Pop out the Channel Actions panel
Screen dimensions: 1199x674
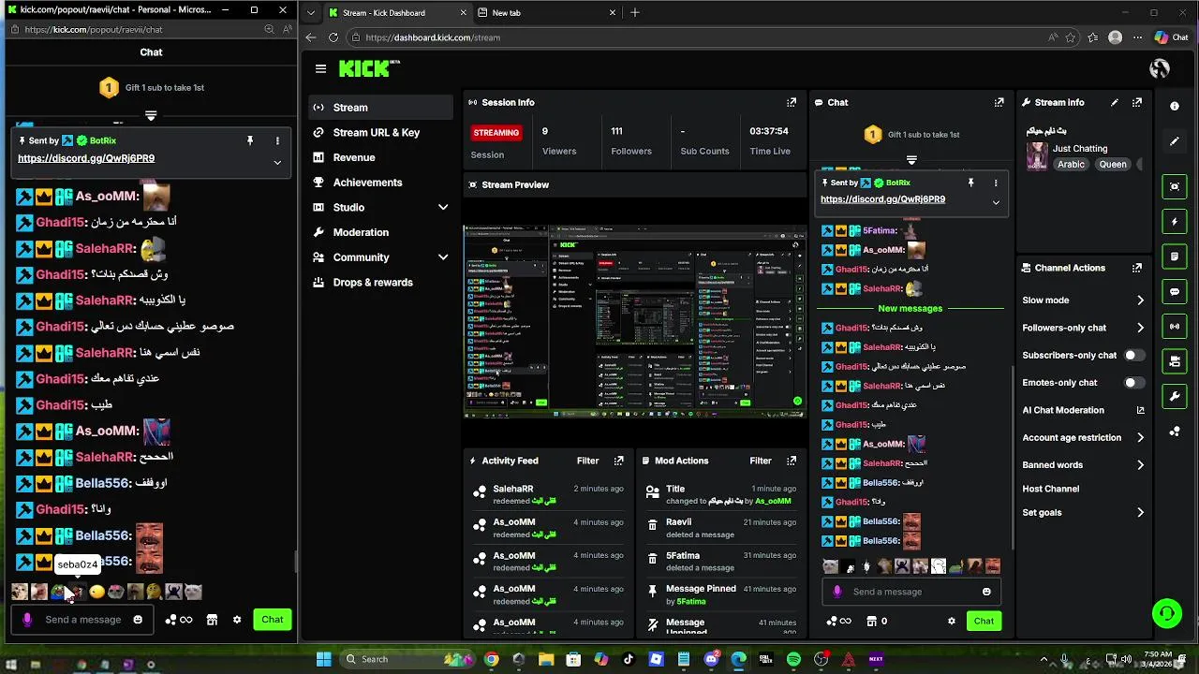click(1137, 268)
